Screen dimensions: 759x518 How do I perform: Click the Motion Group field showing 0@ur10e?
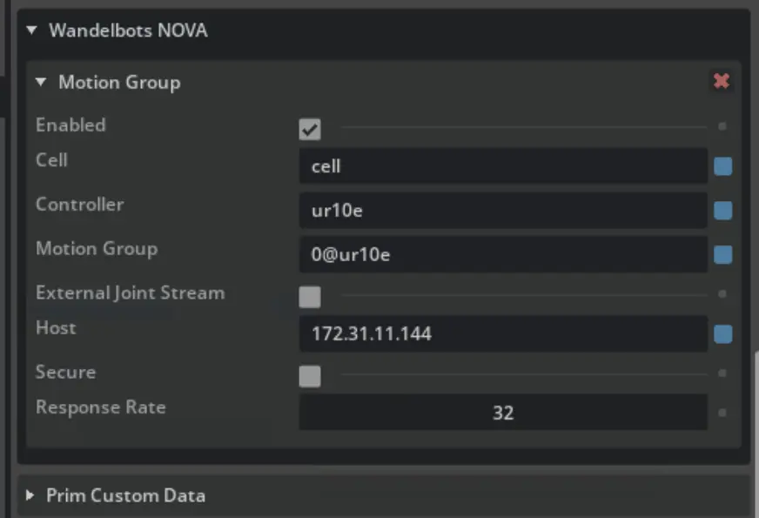point(503,254)
